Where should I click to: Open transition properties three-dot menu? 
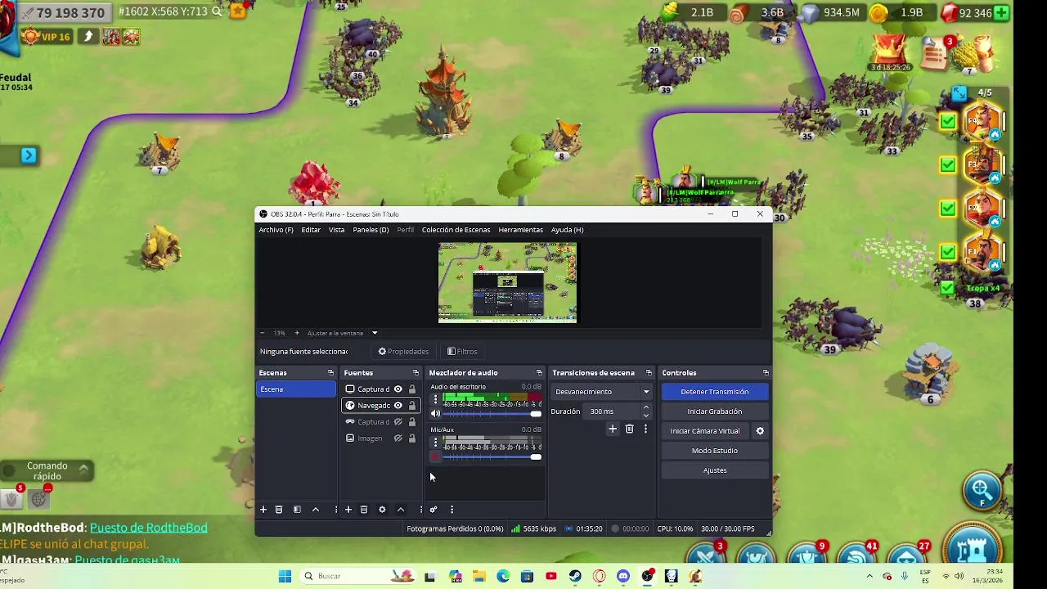pyautogui.click(x=645, y=429)
